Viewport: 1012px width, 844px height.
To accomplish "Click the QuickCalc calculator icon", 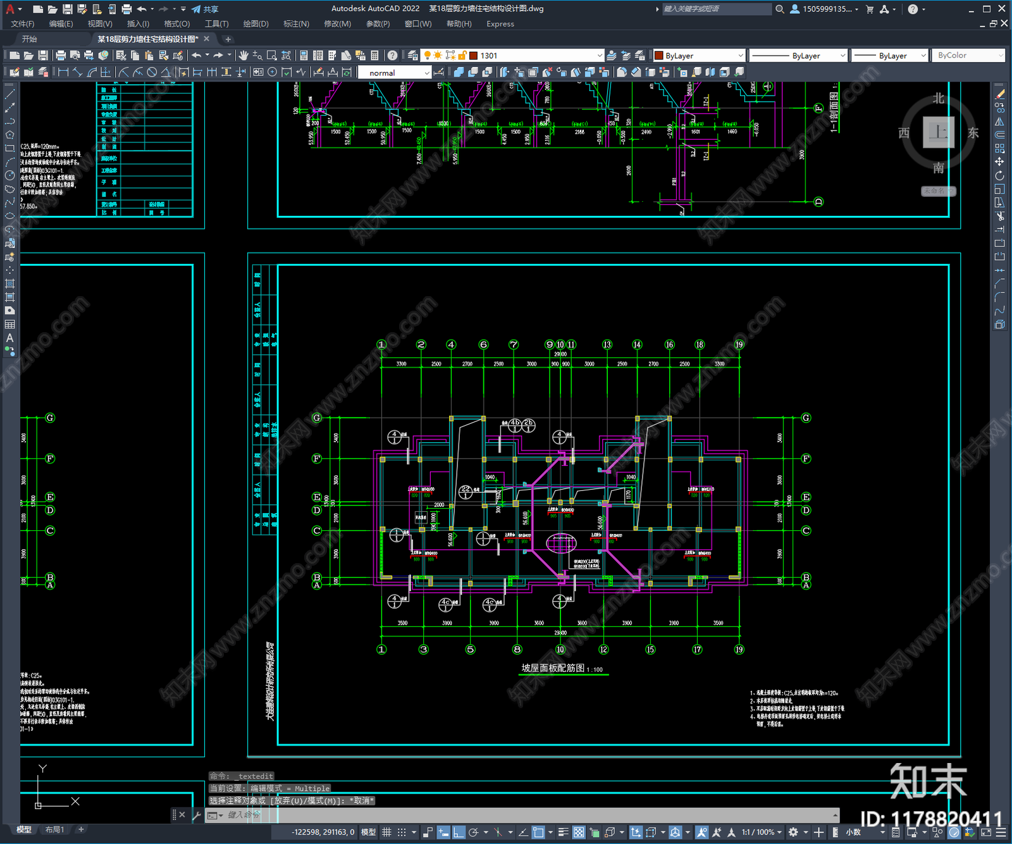I will tap(374, 56).
